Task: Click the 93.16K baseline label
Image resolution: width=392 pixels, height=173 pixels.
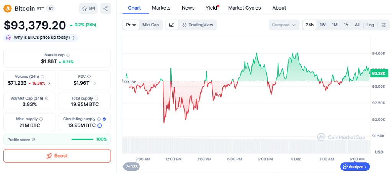Action: pos(131,82)
